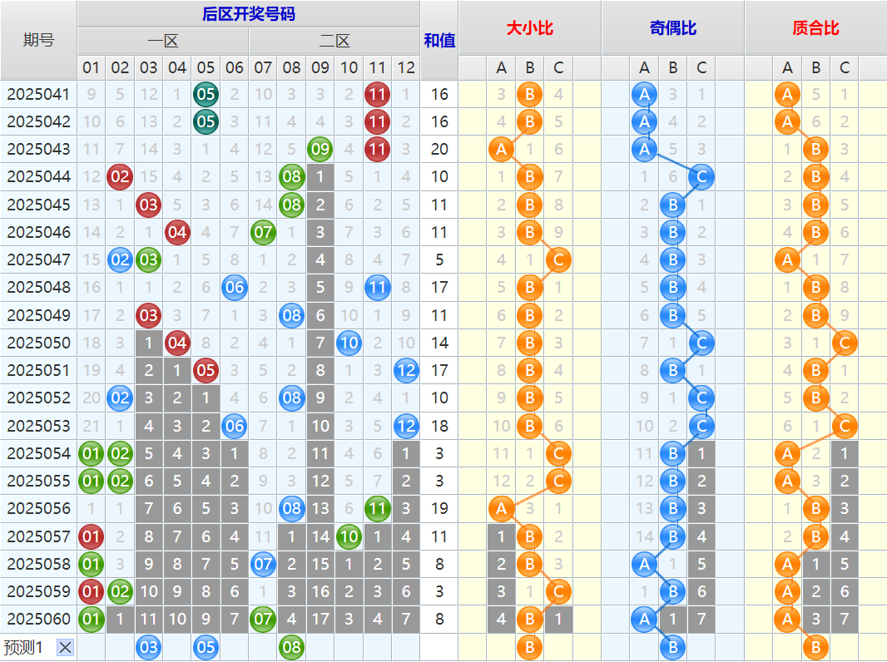Click 大小比 C marker in row 2025047
The image size is (887, 662).
tap(558, 260)
